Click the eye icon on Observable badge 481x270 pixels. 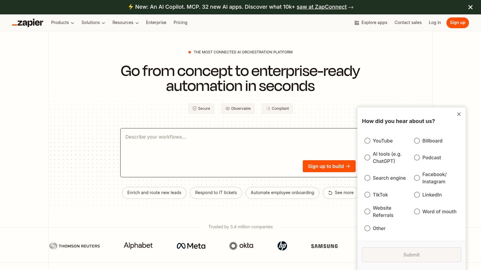[x=228, y=109]
